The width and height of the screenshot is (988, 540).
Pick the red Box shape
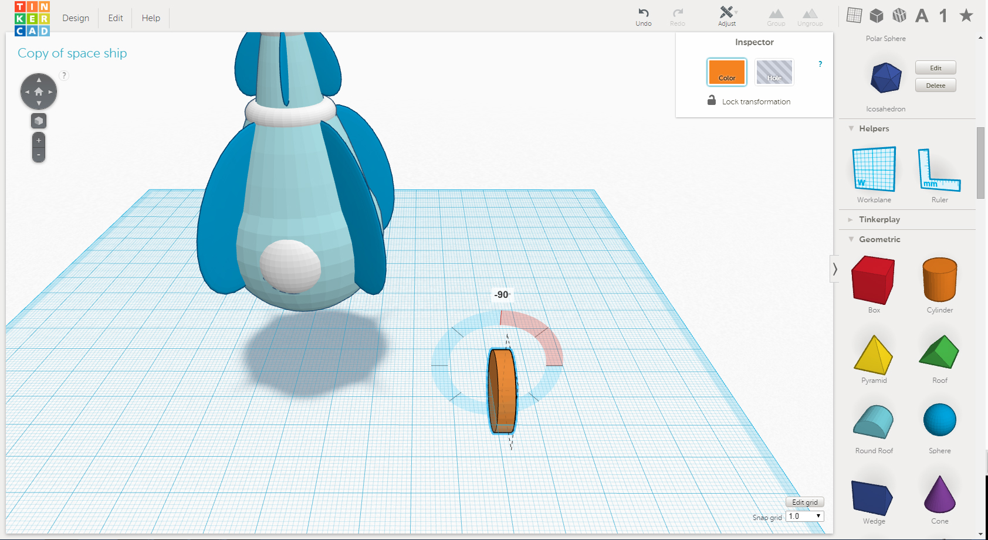873,280
